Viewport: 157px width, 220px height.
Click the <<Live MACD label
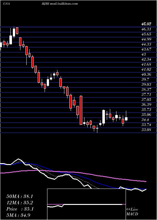pos(132,212)
